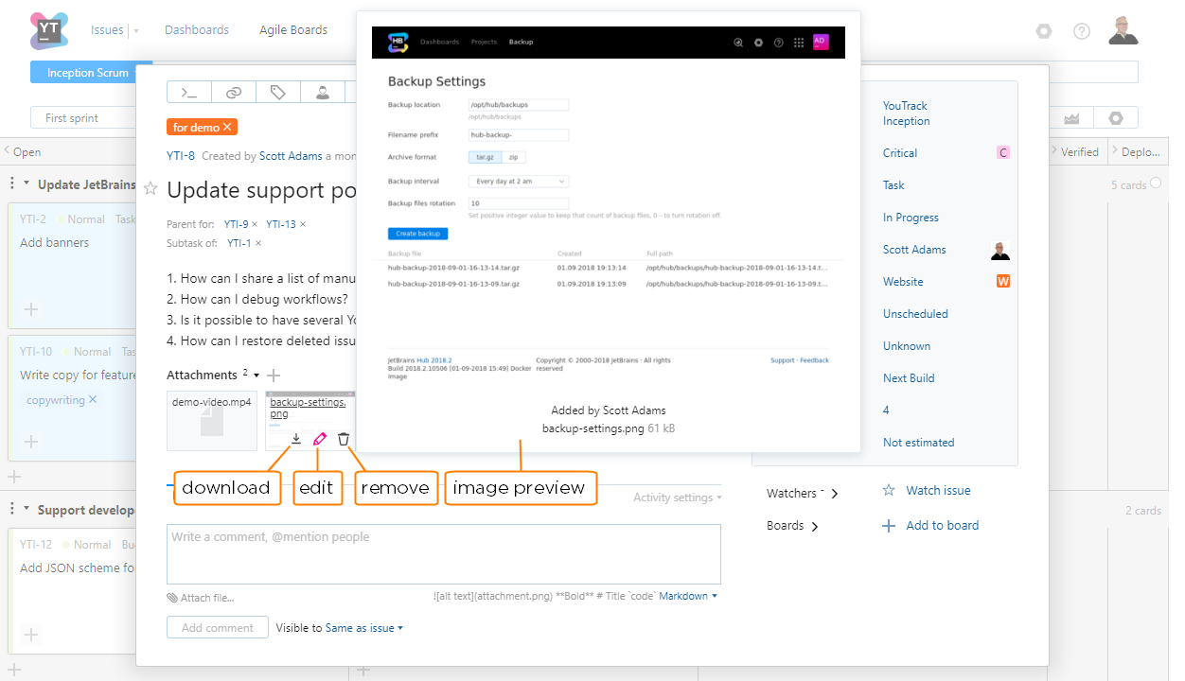1185x681 pixels.
Task: Click the assignee person icon in toolbar
Action: coord(323,92)
